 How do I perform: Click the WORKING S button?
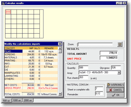tap(115, 85)
